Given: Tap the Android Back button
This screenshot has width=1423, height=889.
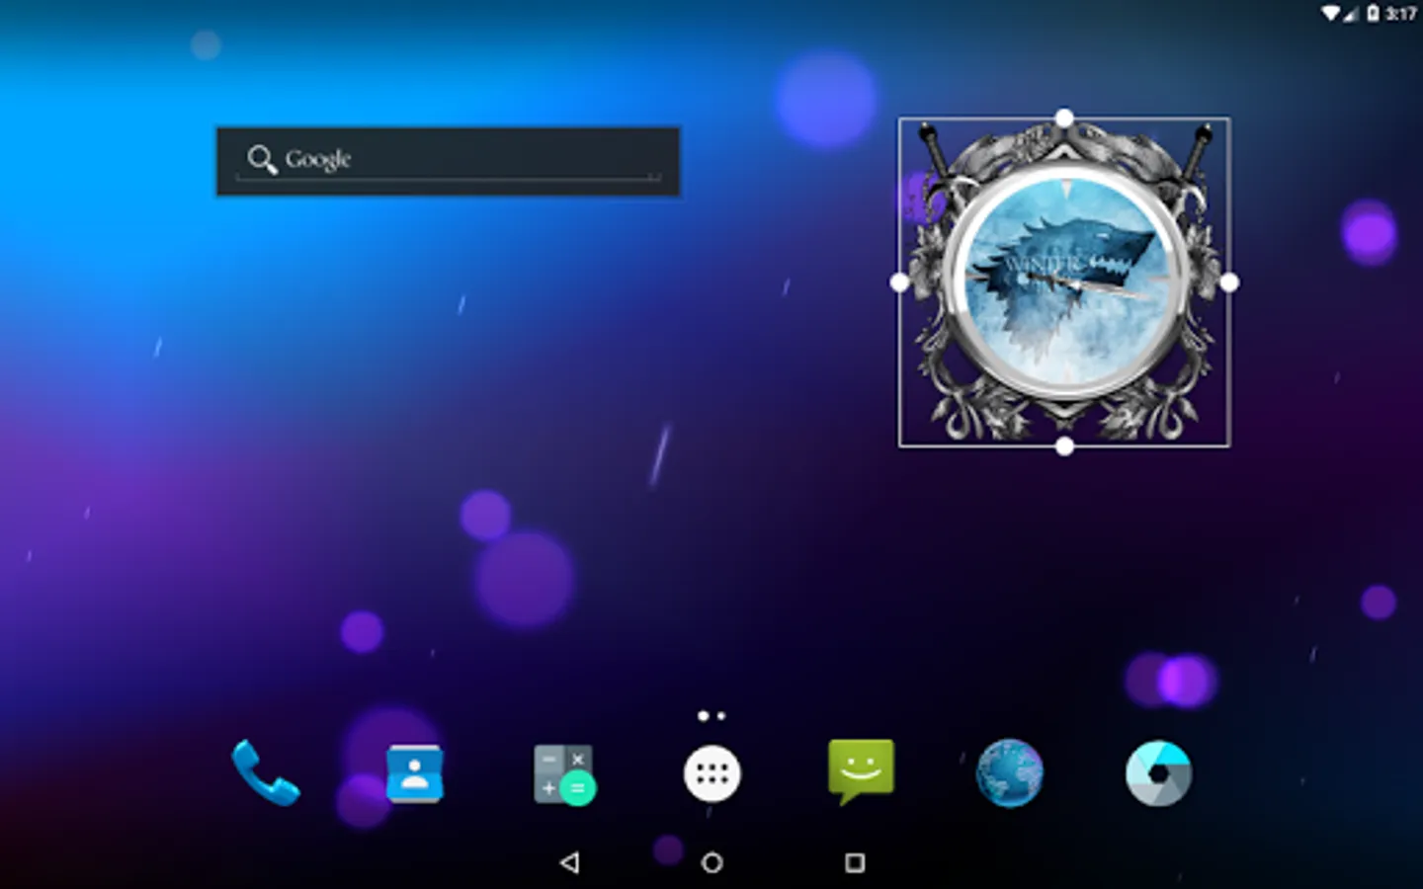Looking at the screenshot, I should [x=569, y=862].
